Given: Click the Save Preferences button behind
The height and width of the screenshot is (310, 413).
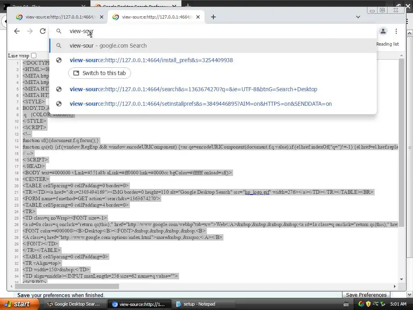Looking at the screenshot, I should pos(366,295).
